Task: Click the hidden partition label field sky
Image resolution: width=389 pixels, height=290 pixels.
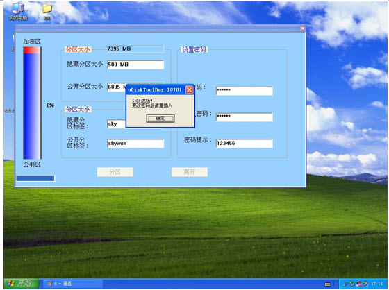Action: coord(117,123)
